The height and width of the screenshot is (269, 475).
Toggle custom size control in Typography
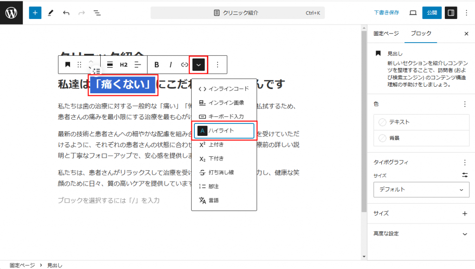[465, 175]
